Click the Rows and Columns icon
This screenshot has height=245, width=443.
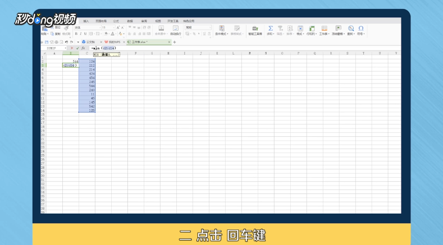pos(312,28)
